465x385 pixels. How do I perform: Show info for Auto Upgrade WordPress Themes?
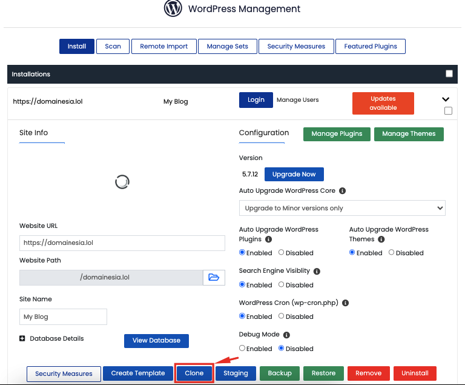click(381, 239)
